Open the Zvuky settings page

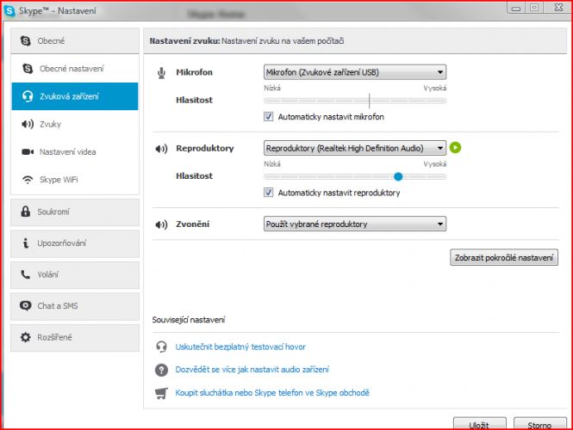point(75,124)
